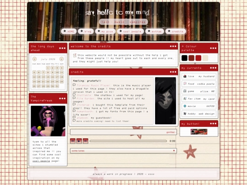Select the credits nav button

click(176, 32)
